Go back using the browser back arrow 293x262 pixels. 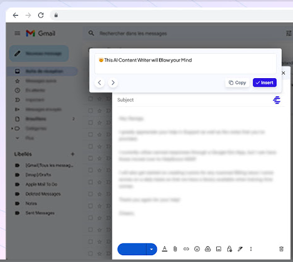16,15
